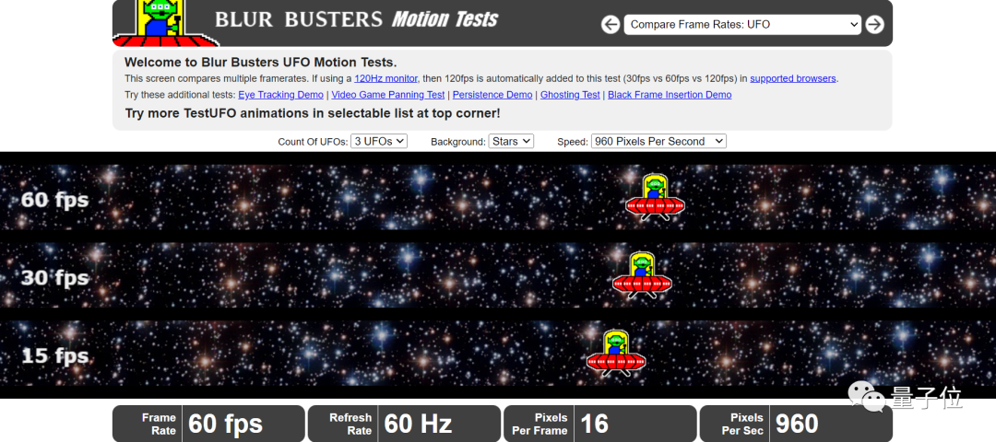Click the Welcome to Blur Busters heading
The height and width of the screenshot is (442, 996).
[x=260, y=62]
